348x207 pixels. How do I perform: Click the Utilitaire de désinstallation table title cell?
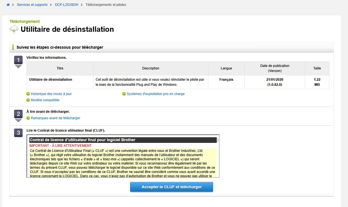[x=51, y=80]
